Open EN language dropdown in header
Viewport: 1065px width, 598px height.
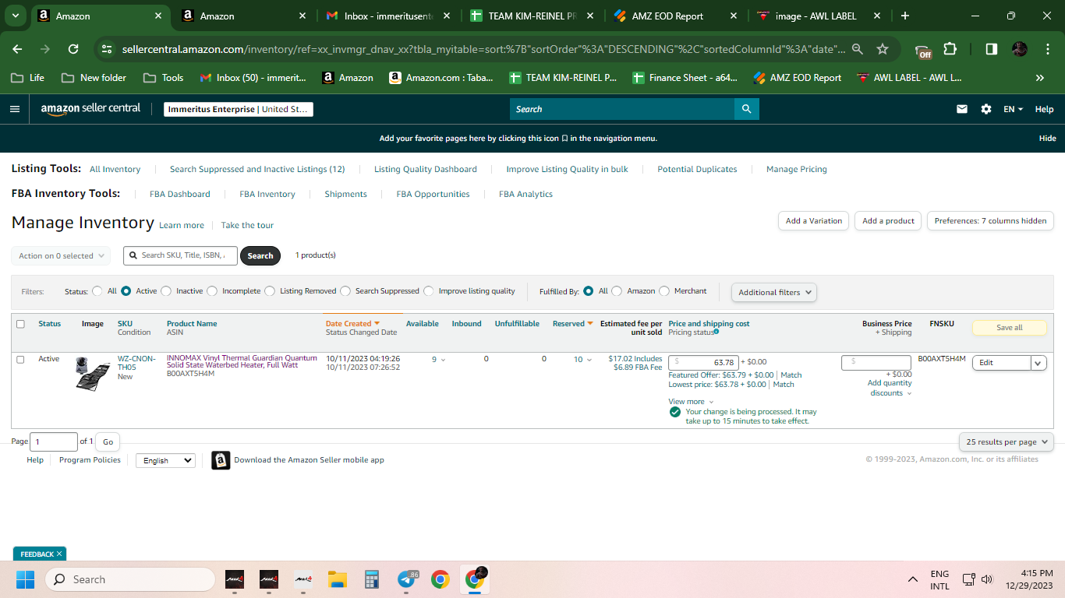pos(1014,109)
